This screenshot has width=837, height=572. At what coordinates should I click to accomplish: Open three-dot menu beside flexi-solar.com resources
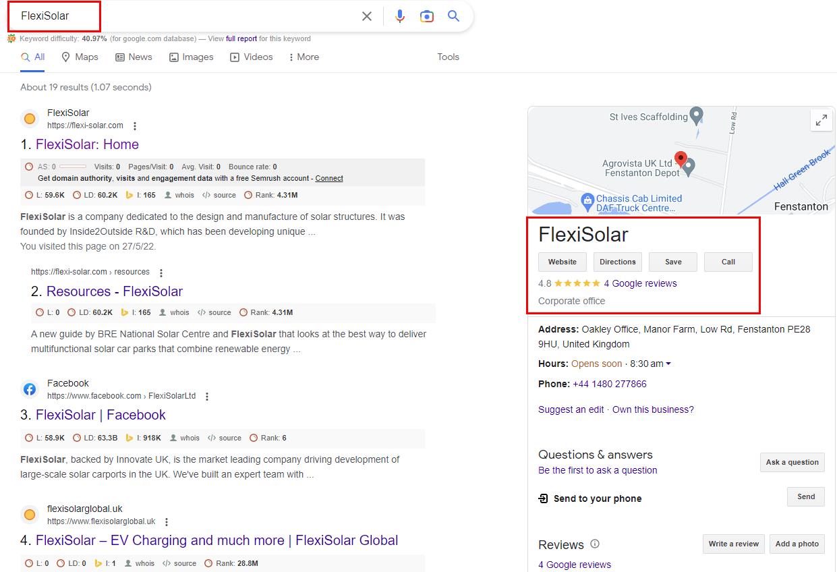(161, 273)
